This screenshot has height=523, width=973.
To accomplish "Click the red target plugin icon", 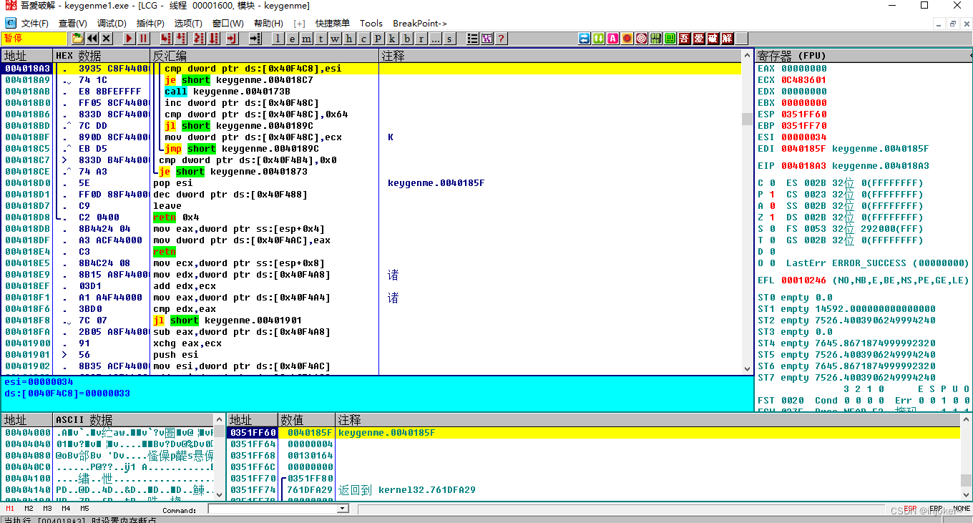I will point(642,39).
